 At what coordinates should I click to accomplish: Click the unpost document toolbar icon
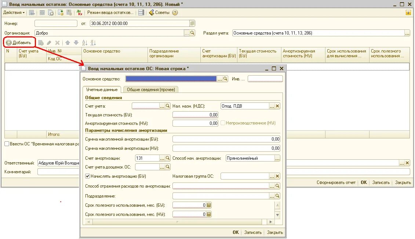pos(69,12)
